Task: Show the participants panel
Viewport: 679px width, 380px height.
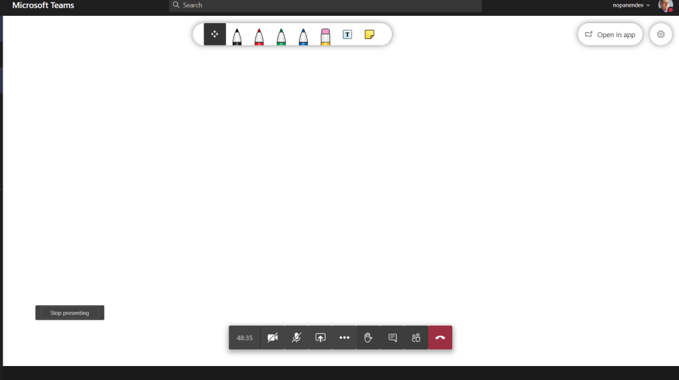Action: pos(416,338)
